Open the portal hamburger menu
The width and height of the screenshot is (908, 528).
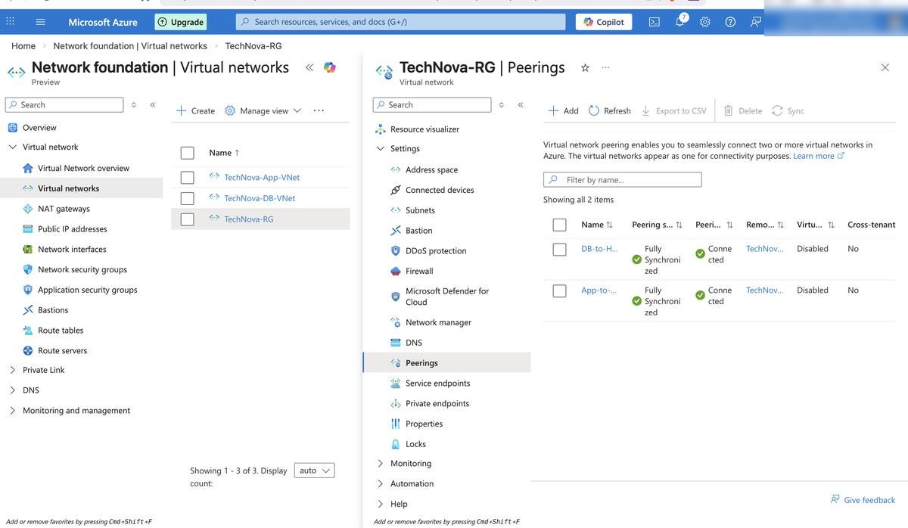[41, 22]
